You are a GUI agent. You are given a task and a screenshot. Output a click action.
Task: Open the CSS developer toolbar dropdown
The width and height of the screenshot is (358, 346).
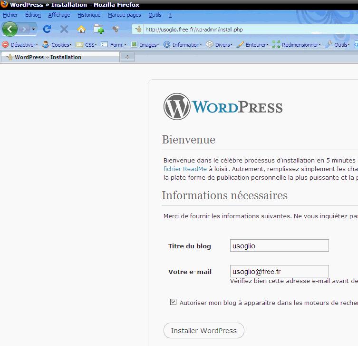(x=91, y=45)
